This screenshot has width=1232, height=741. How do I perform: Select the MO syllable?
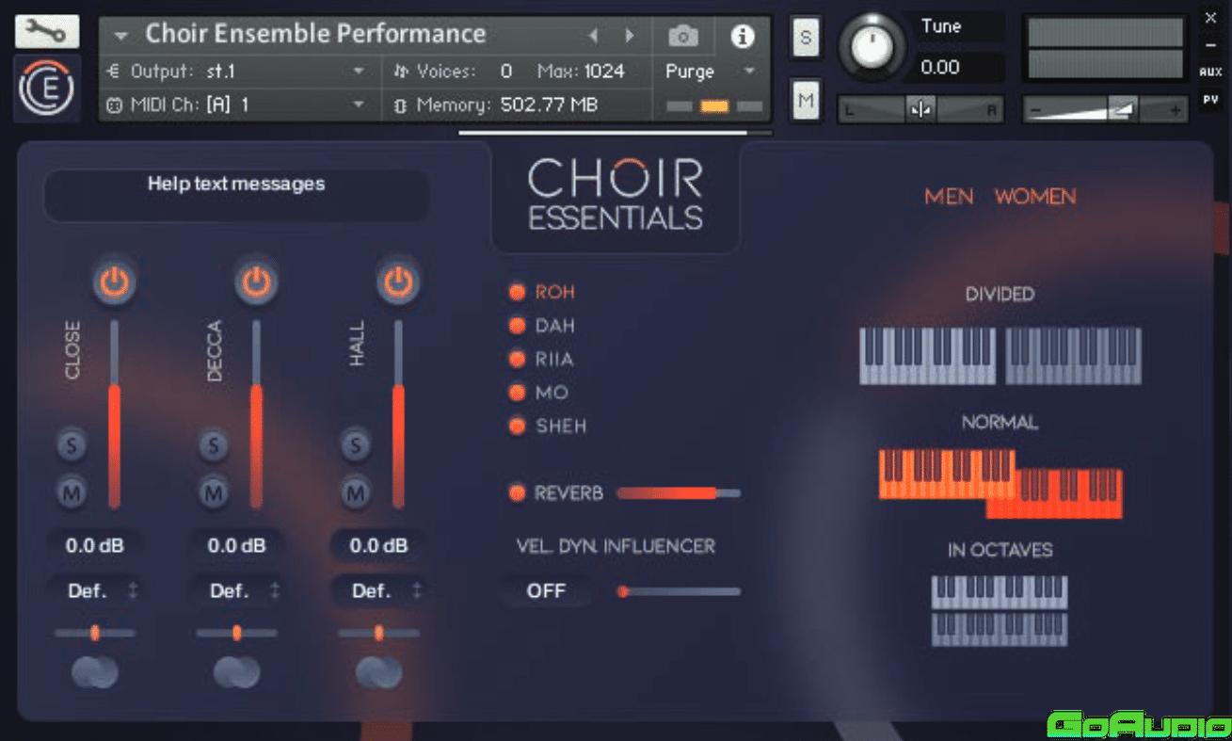click(539, 393)
